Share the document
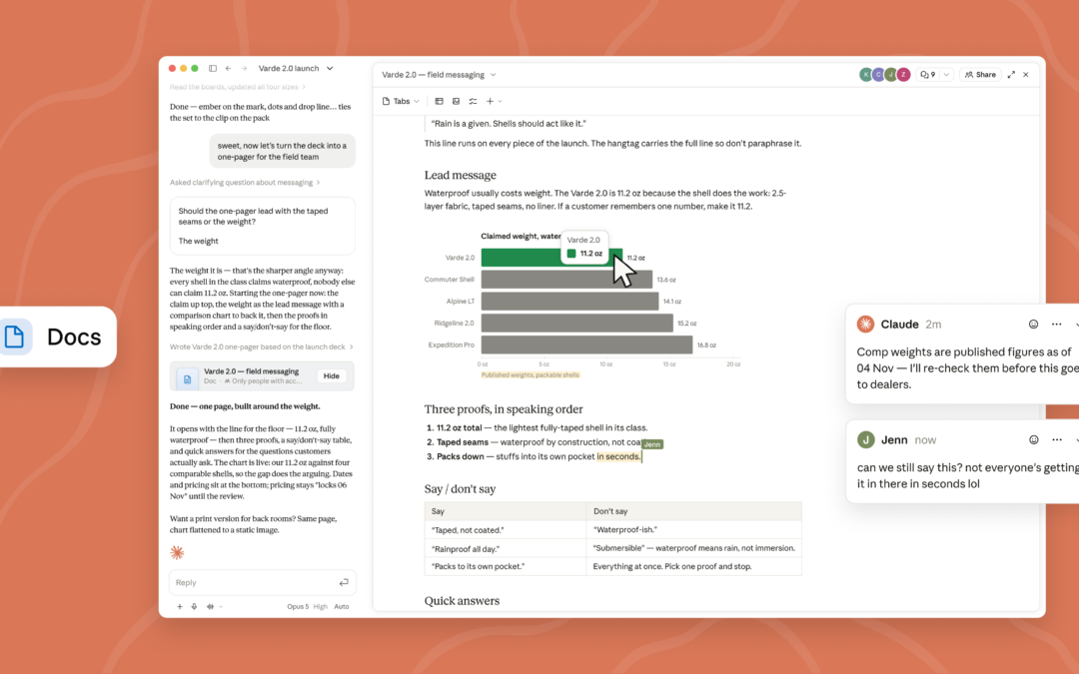Image resolution: width=1079 pixels, height=674 pixels. [x=980, y=74]
